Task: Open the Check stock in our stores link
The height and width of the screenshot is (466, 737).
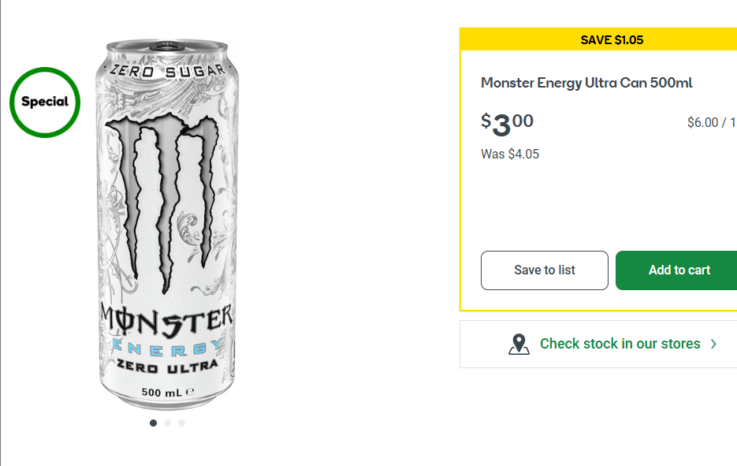Action: click(x=620, y=344)
